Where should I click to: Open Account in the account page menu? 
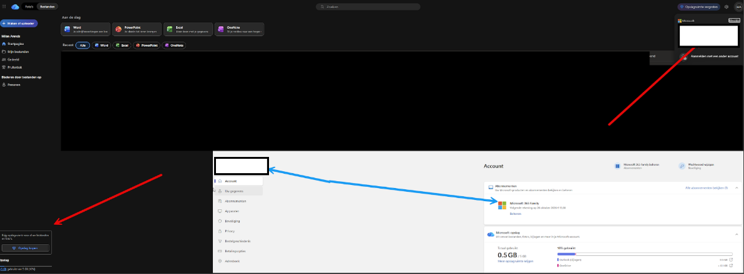238,181
